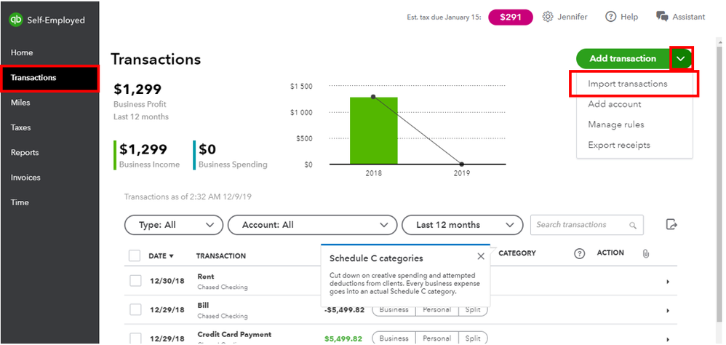
Task: Mark Credit Card Payment as Personal
Action: (436, 338)
